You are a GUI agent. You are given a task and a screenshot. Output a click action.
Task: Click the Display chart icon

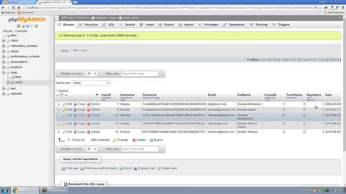tap(136, 169)
